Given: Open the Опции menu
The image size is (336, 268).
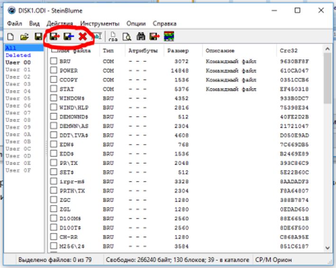Looking at the screenshot, I should tap(136, 24).
